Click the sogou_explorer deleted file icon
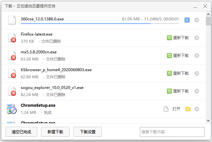This screenshot has width=212, height=142. [12, 91]
